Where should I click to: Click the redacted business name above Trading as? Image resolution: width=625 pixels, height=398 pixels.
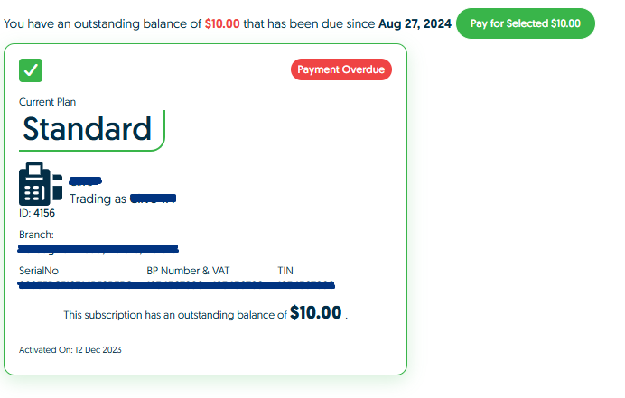click(86, 182)
